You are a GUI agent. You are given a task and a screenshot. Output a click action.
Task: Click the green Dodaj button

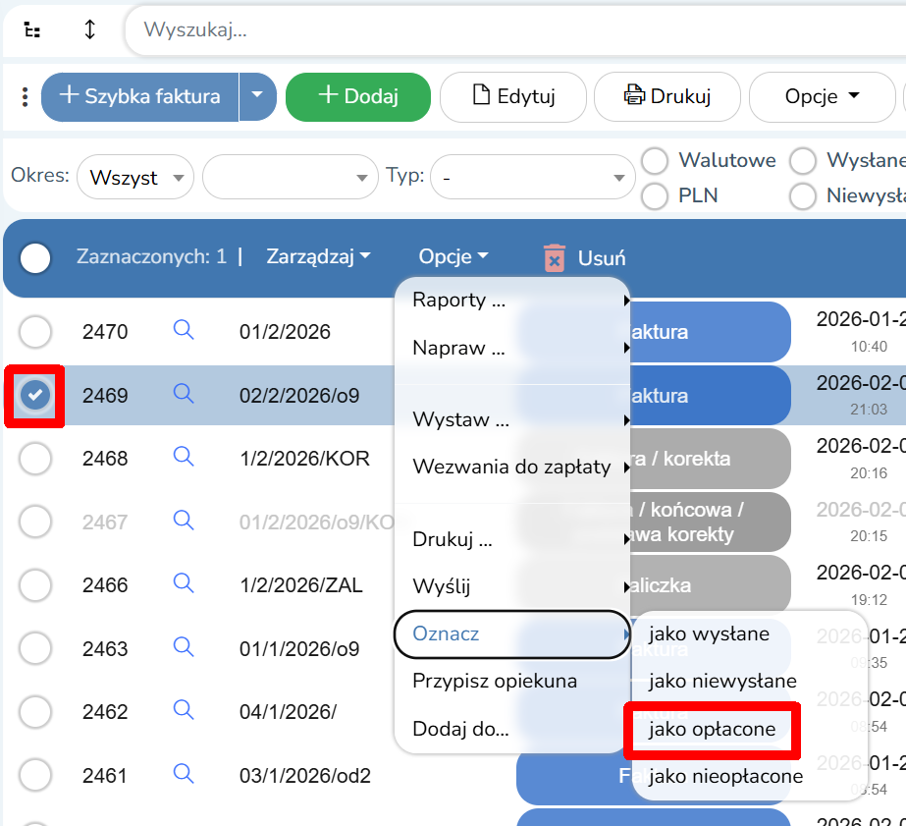coord(358,96)
